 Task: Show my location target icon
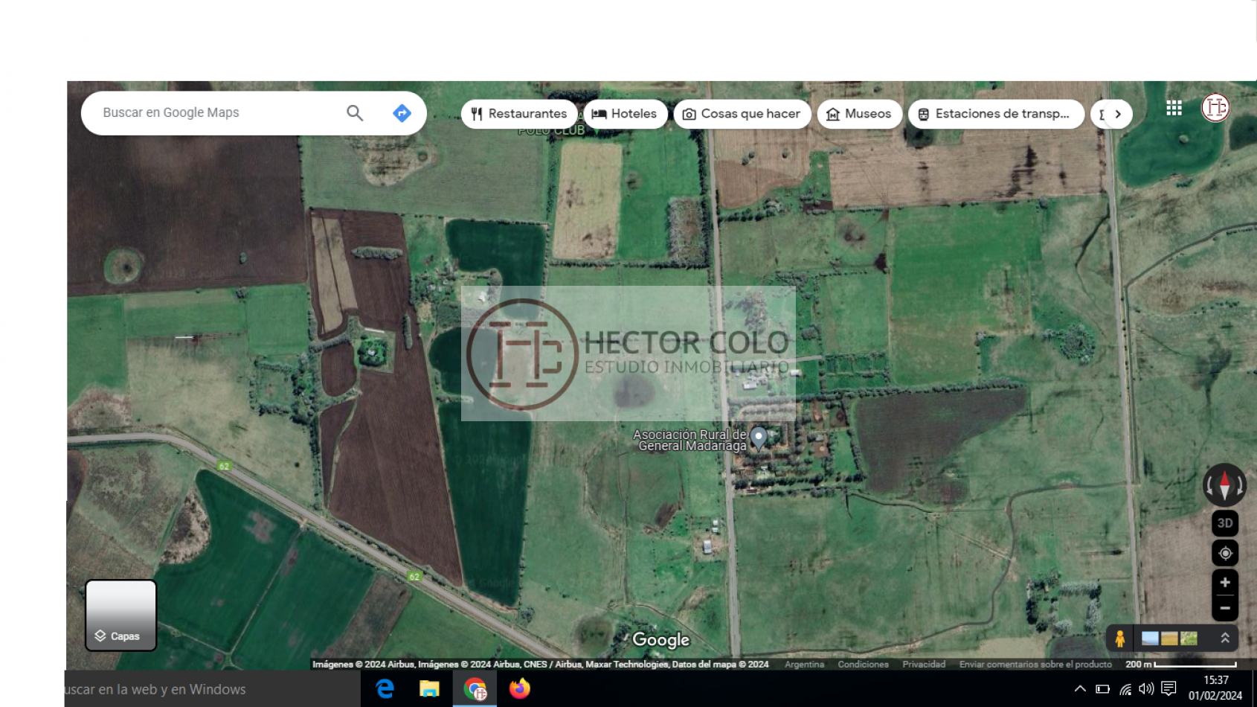click(1225, 553)
